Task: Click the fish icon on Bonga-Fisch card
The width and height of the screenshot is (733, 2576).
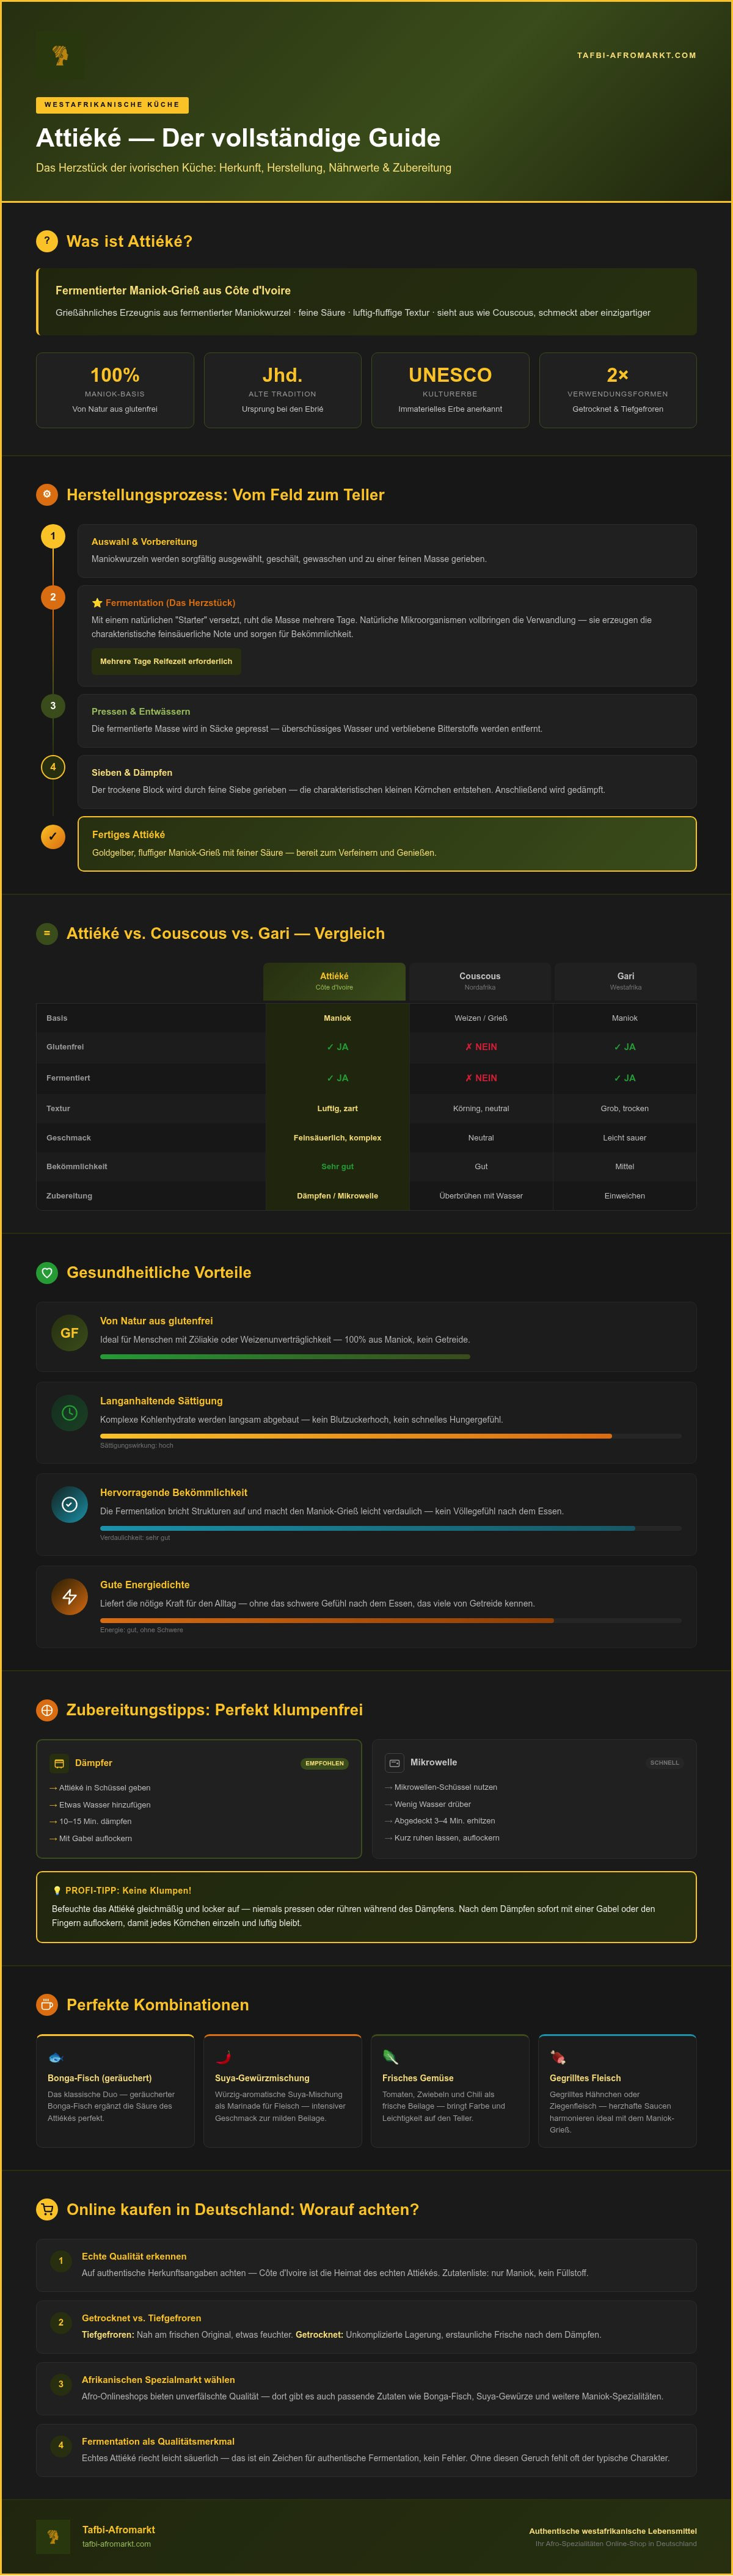Action: coord(55,2058)
